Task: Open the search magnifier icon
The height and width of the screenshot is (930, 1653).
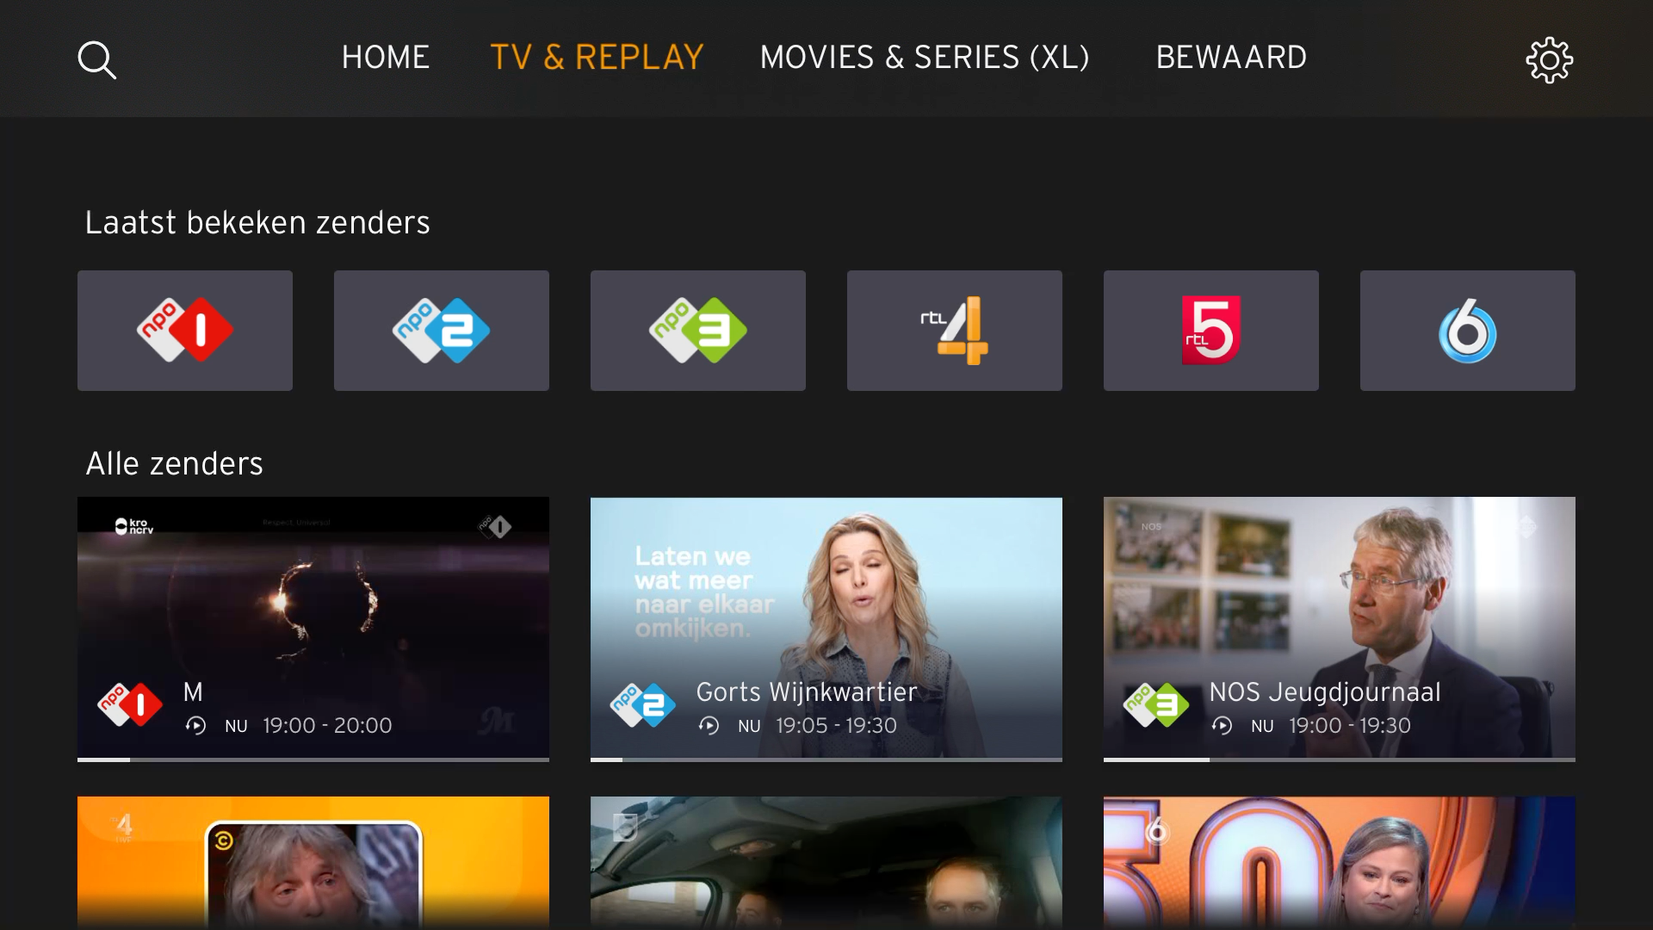Action: tap(97, 60)
